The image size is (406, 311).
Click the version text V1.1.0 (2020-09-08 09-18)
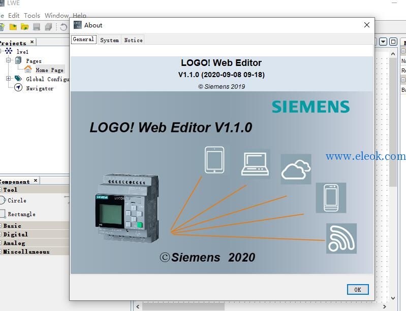[222, 75]
